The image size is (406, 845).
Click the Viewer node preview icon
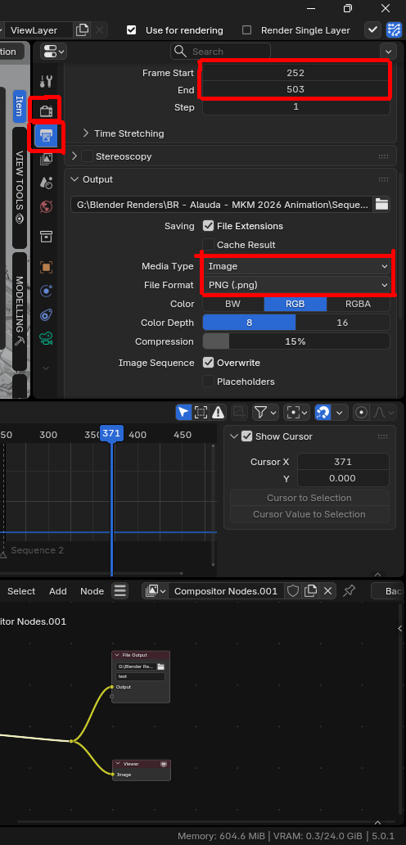164,764
